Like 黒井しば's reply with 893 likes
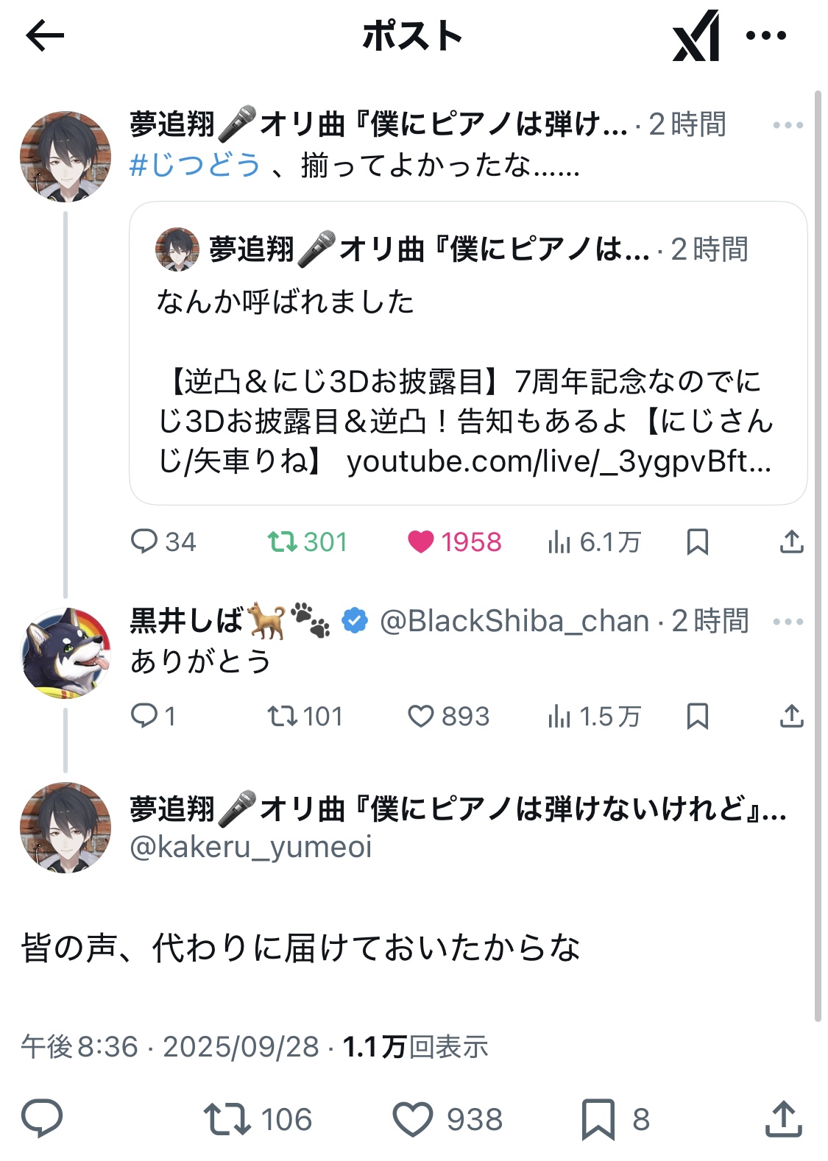Screen dimensions: 828x1161 421,716
